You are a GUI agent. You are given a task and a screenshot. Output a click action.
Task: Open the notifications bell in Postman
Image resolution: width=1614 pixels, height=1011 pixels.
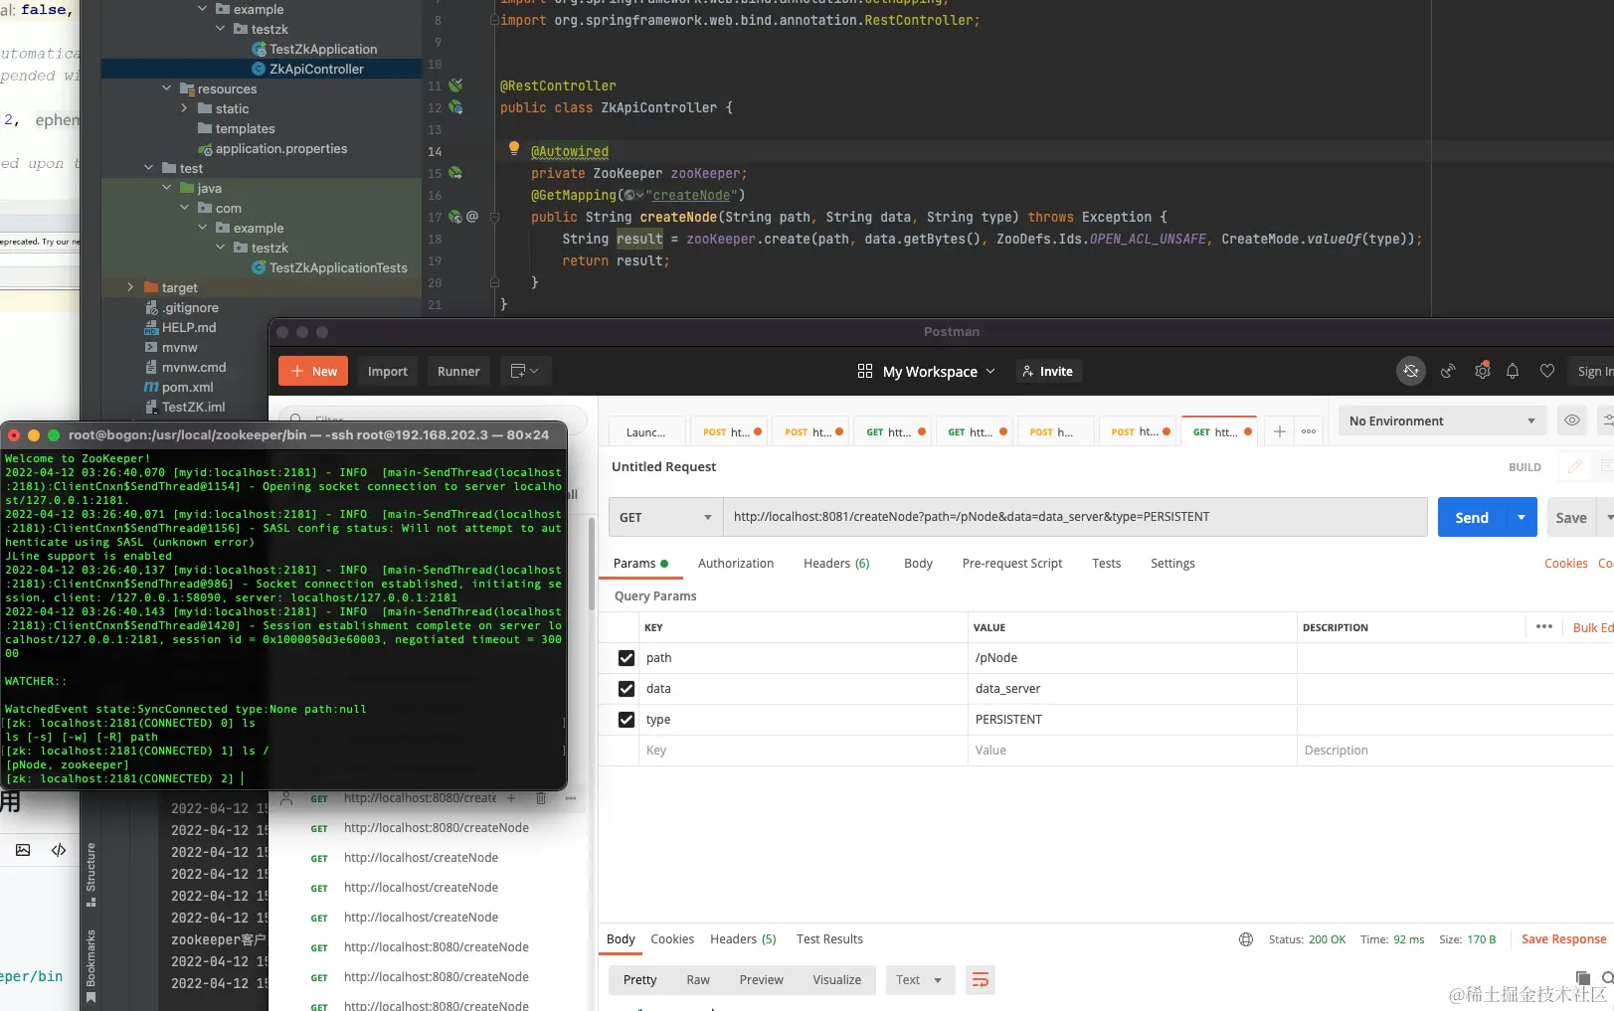point(1513,371)
